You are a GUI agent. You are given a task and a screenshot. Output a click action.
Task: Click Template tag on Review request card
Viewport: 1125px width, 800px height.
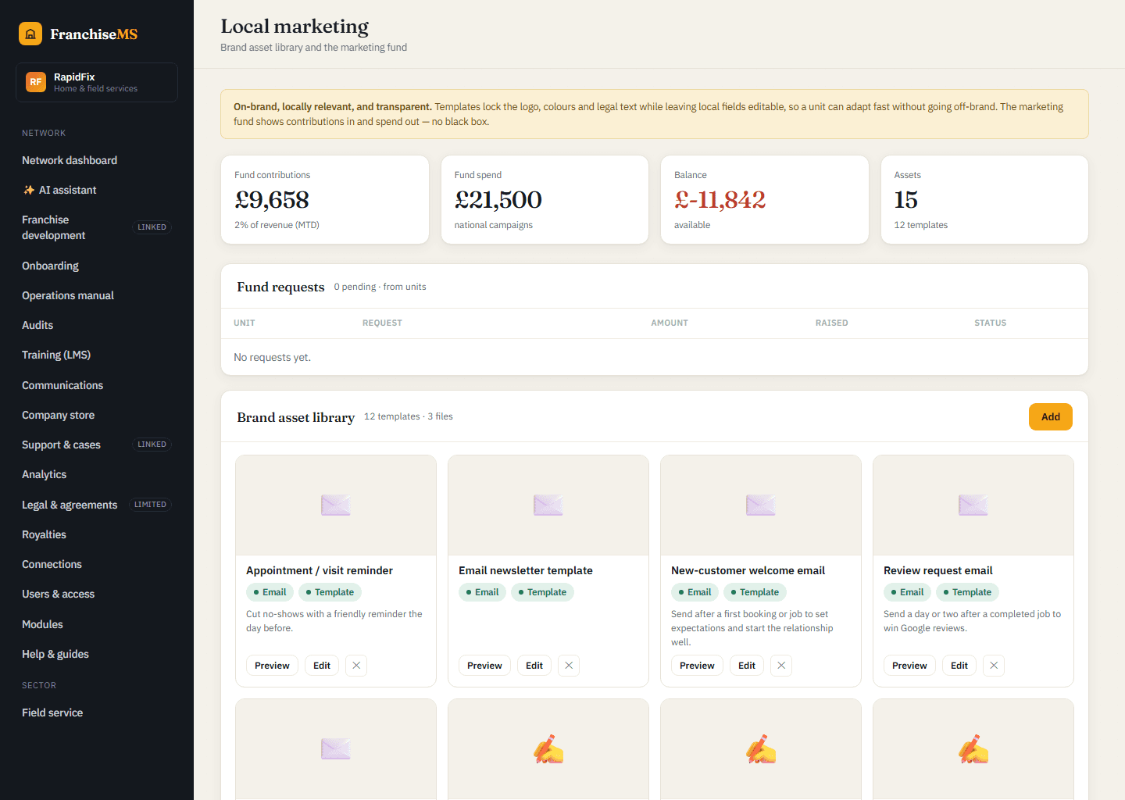(967, 592)
